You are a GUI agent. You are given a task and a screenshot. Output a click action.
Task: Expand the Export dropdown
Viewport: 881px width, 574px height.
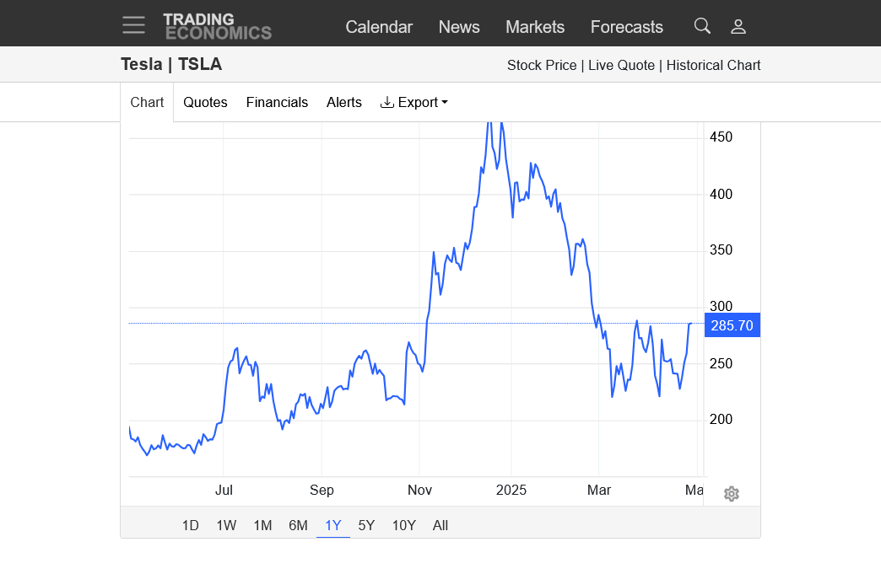(x=414, y=102)
